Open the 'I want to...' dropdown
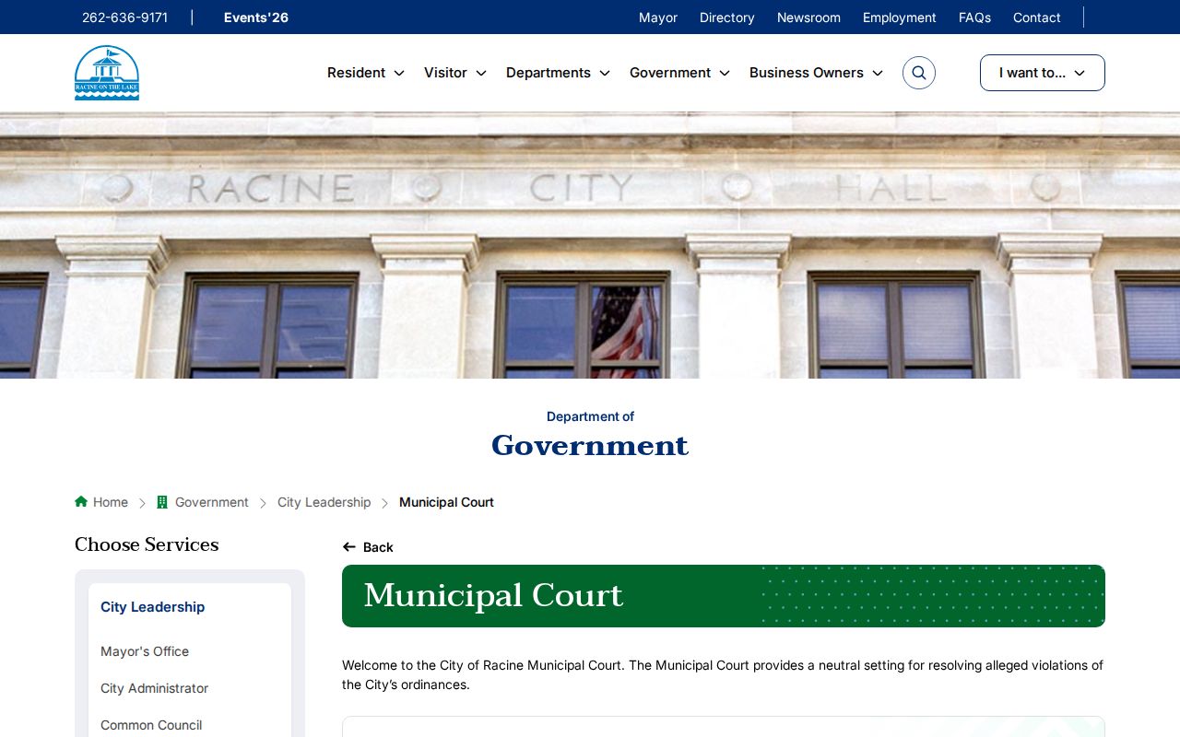This screenshot has width=1180, height=737. point(1043,73)
